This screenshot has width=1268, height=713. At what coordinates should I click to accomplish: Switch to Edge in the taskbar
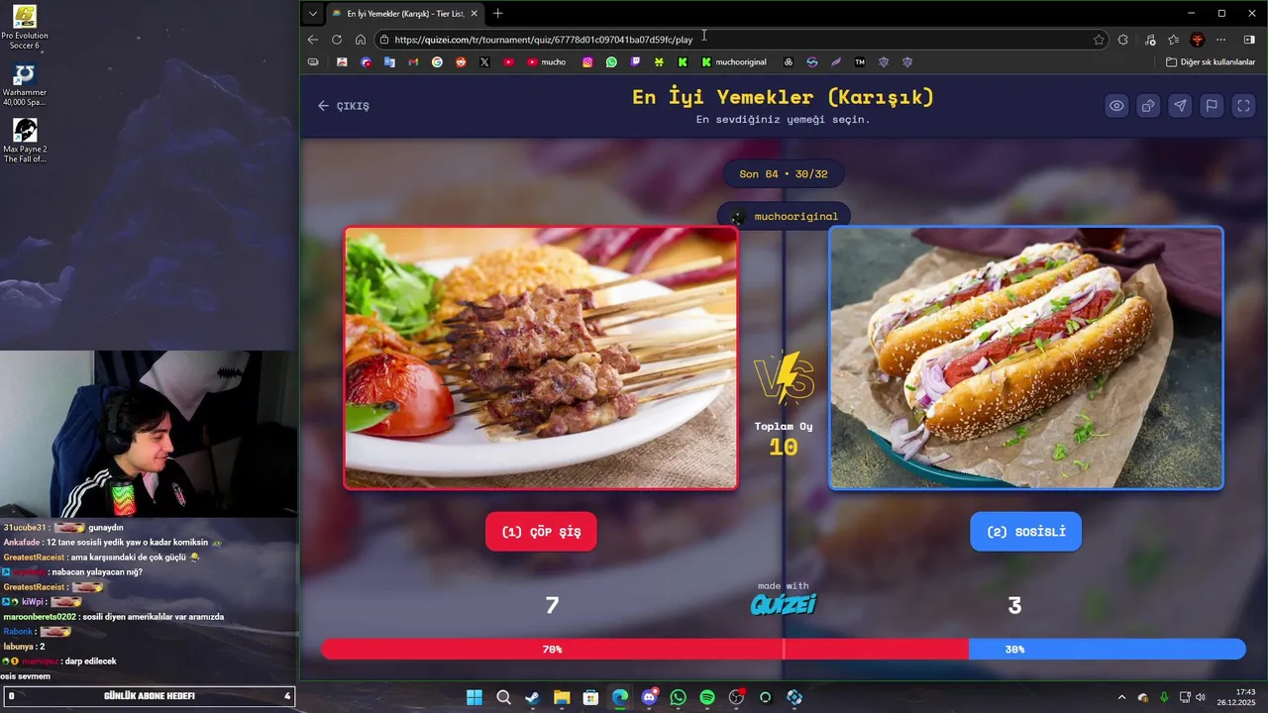coord(620,697)
